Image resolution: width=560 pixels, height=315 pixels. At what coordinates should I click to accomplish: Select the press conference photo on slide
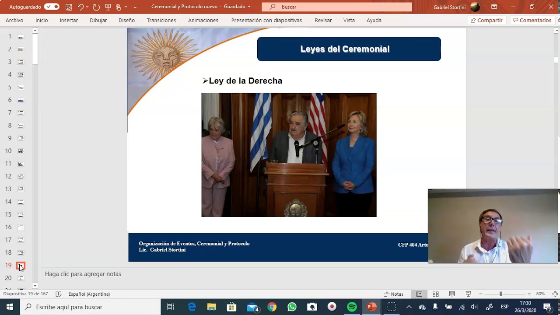pos(289,155)
